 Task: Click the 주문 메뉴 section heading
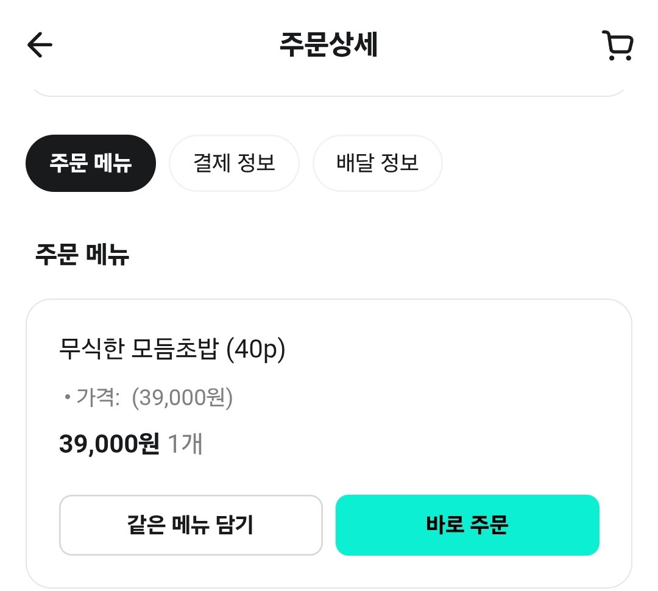point(82,254)
